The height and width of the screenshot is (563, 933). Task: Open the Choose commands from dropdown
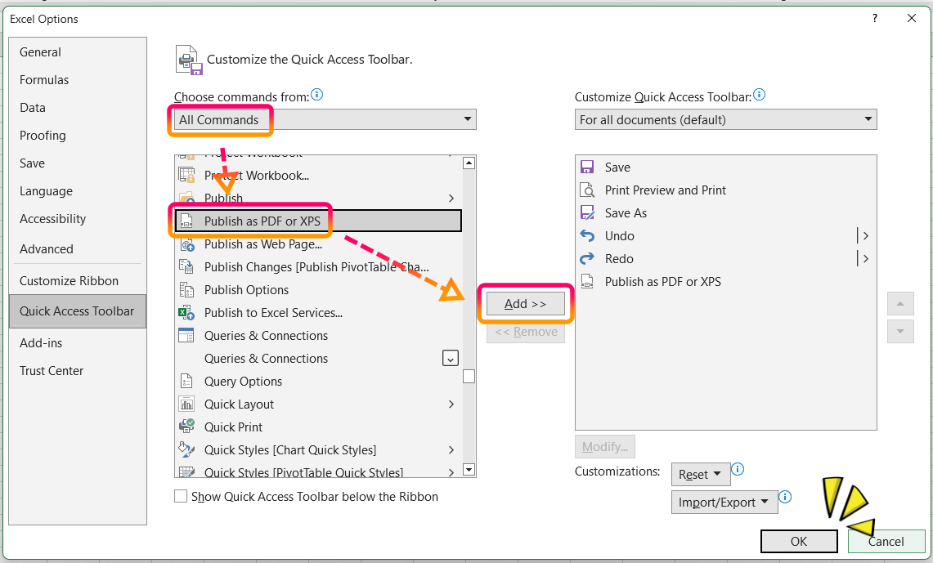click(x=325, y=119)
